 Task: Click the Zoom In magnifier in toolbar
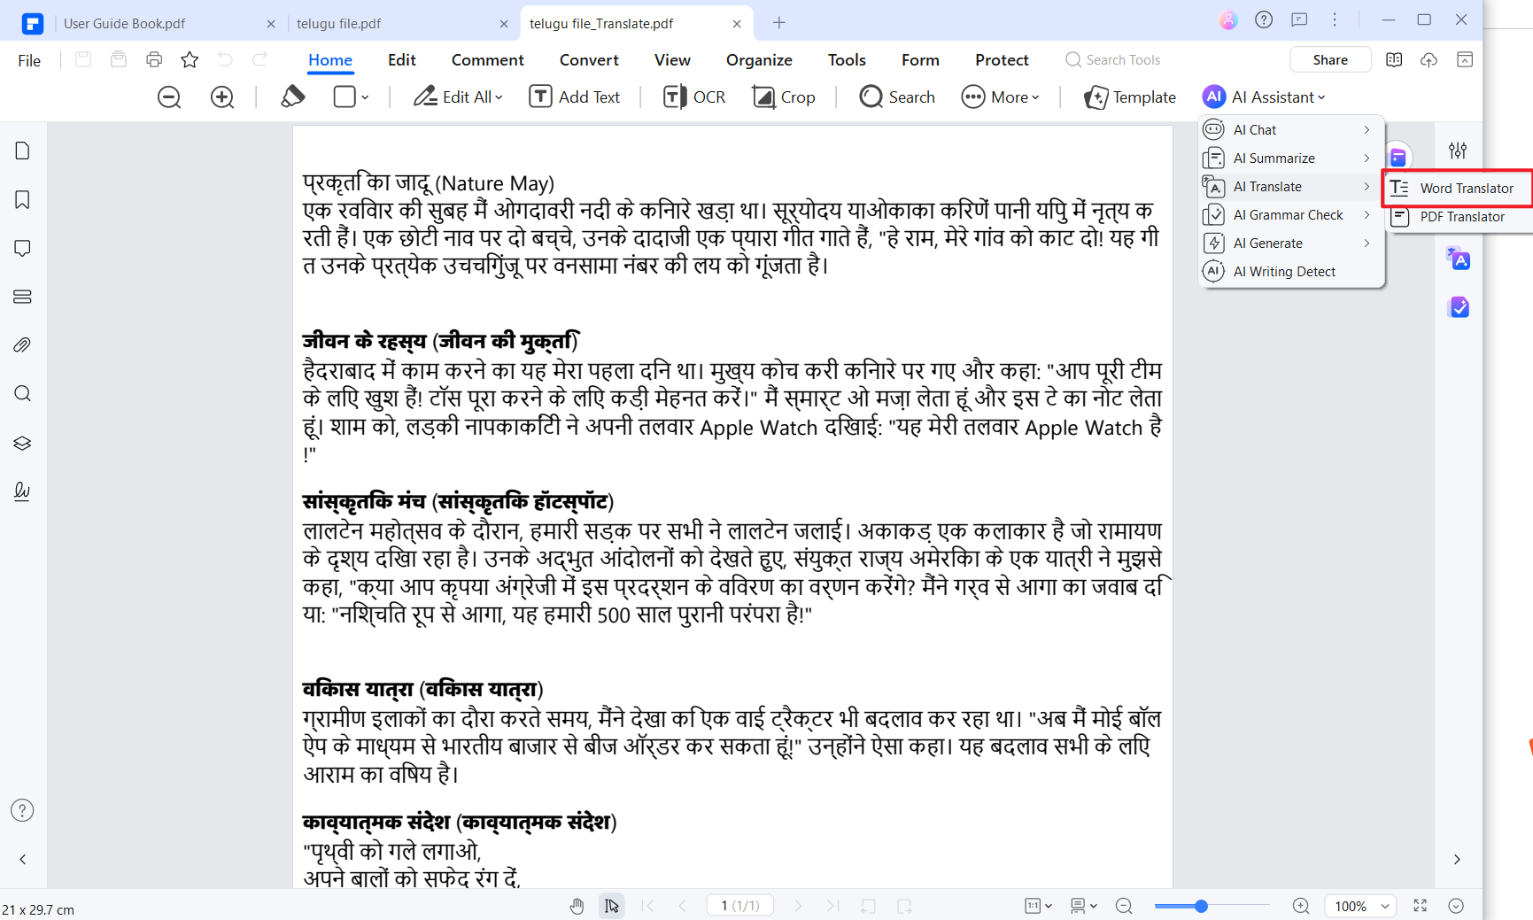click(x=222, y=97)
